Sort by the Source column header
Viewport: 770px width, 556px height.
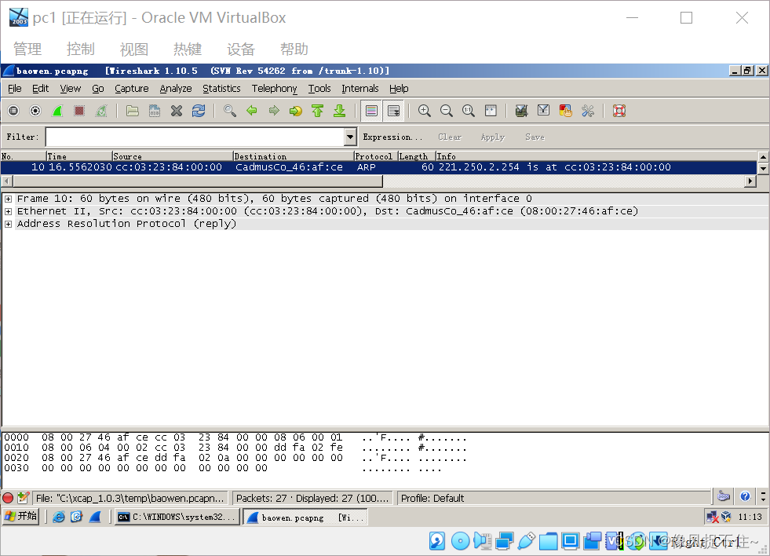173,156
